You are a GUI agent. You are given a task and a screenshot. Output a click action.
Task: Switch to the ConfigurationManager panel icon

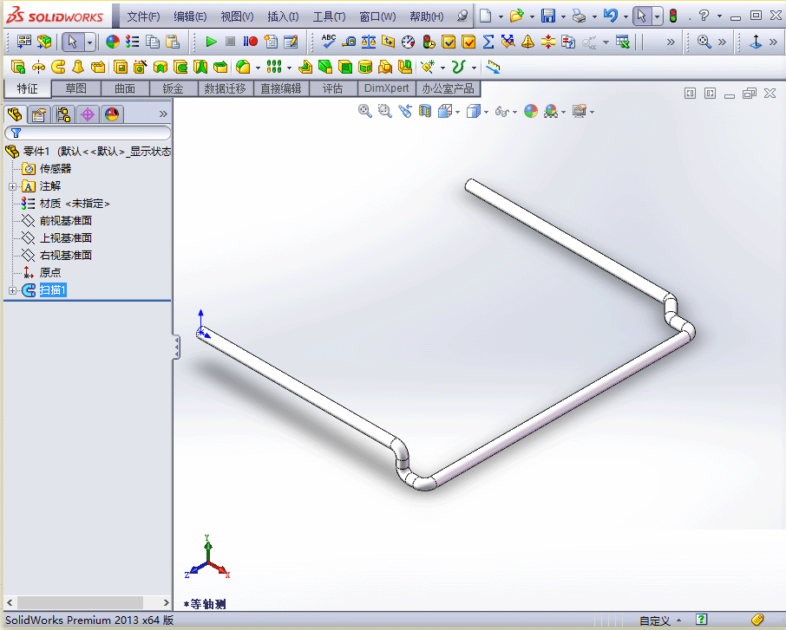(x=62, y=114)
